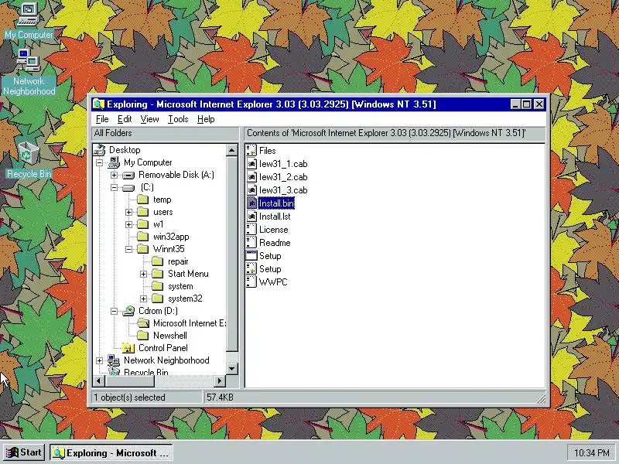Select the Install.lst file icon
This screenshot has height=464, width=619.
pyautogui.click(x=251, y=217)
